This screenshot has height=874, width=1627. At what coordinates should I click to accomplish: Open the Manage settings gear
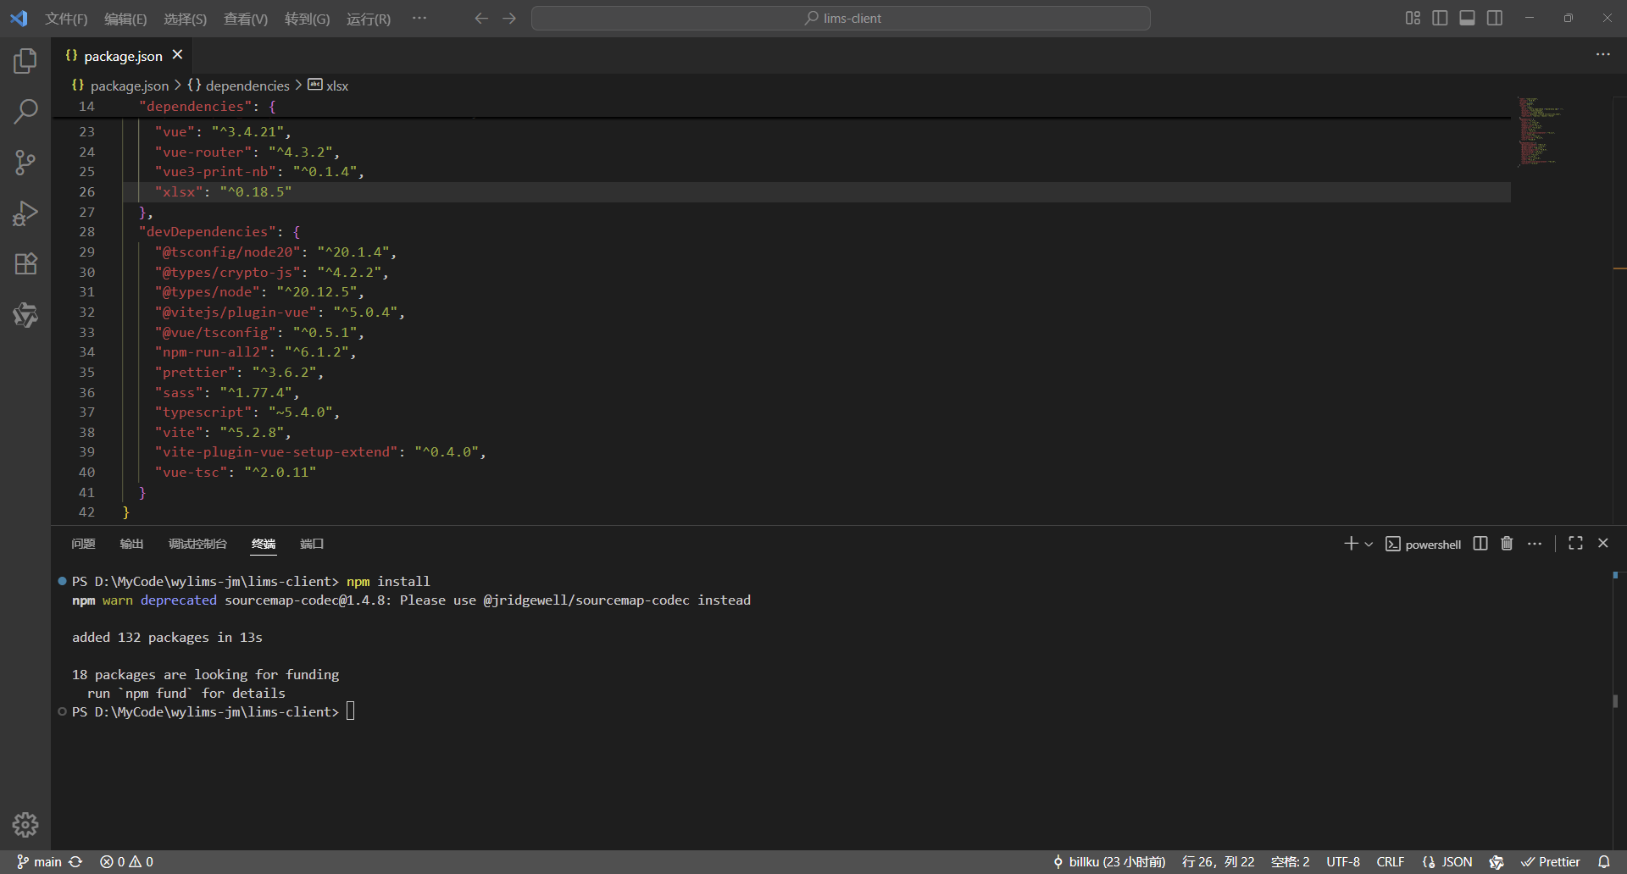(25, 824)
